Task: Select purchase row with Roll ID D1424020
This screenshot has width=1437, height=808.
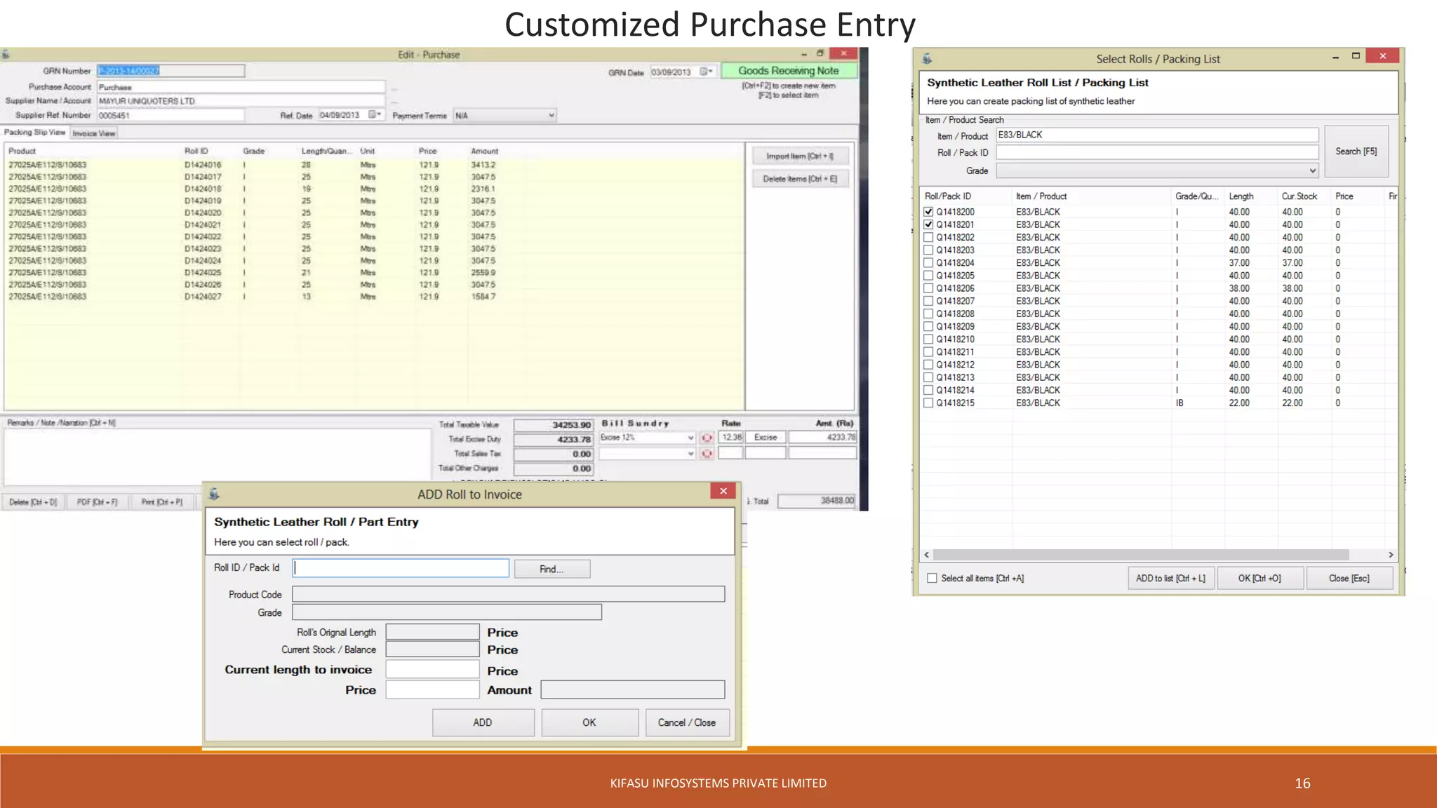Action: pos(374,213)
